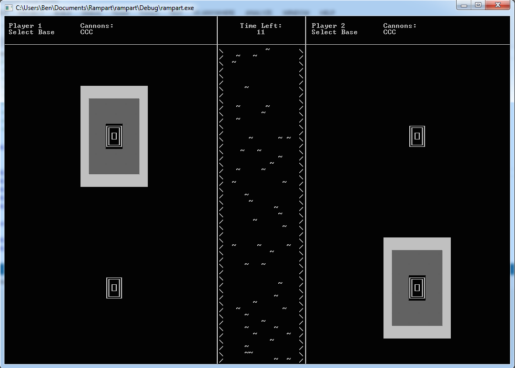Image resolution: width=515 pixels, height=368 pixels.
Task: Click the "Time Left:" label
Action: [x=261, y=26]
